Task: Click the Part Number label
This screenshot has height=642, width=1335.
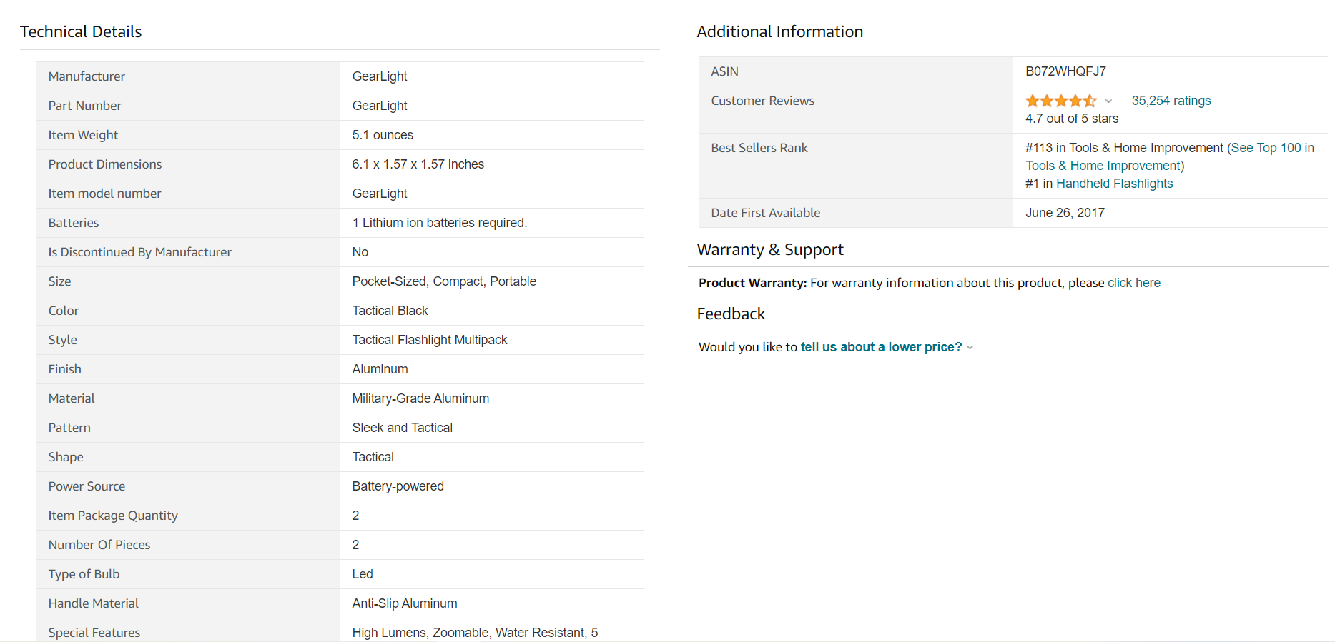Action: [85, 106]
